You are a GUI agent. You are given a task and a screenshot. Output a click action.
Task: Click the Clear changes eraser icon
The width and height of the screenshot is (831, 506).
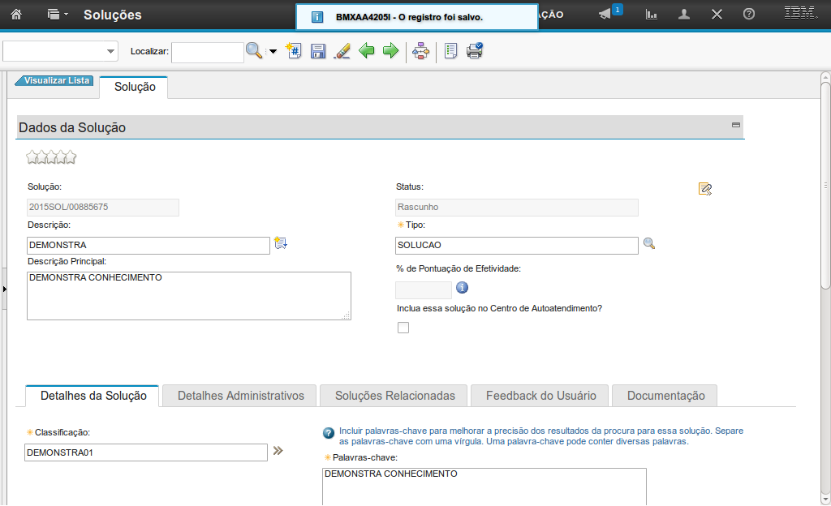coord(342,51)
